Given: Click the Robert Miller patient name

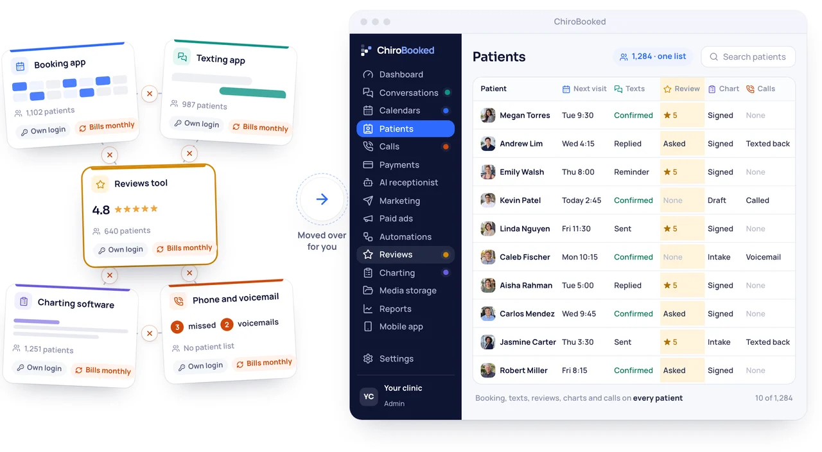Looking at the screenshot, I should point(523,370).
